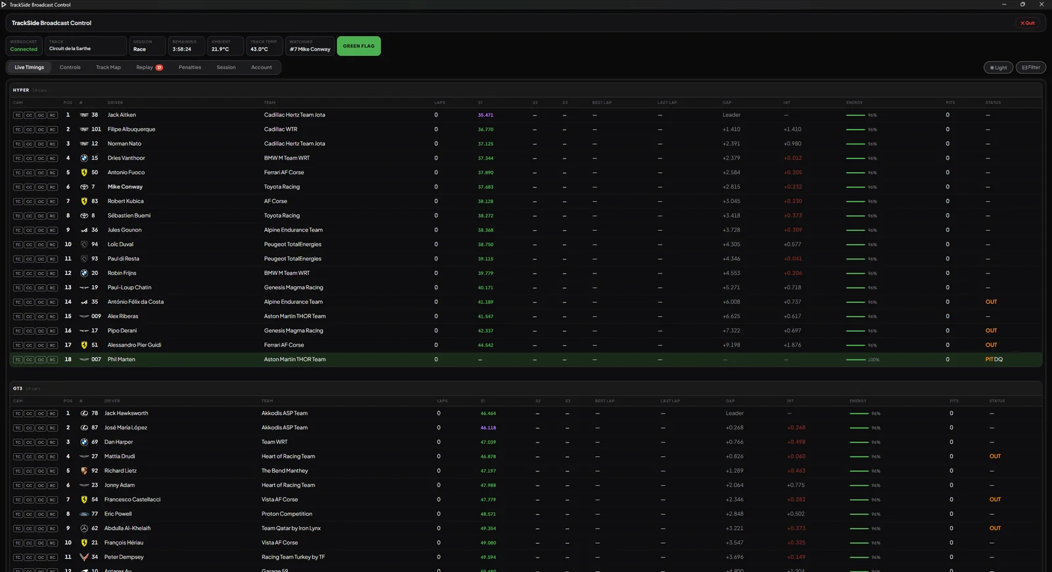
Task: Open the Replay tab
Action: pos(149,68)
